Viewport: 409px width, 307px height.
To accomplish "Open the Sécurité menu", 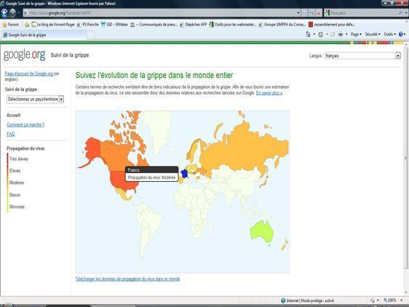I will tap(373, 34).
